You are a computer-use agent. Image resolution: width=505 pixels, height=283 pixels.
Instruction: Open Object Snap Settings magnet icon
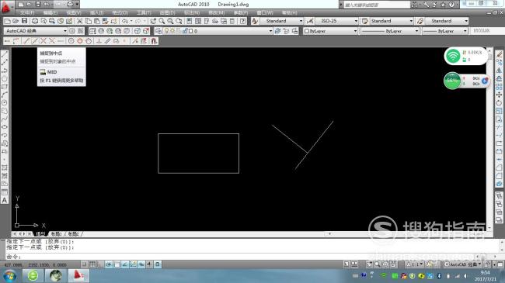pos(155,41)
